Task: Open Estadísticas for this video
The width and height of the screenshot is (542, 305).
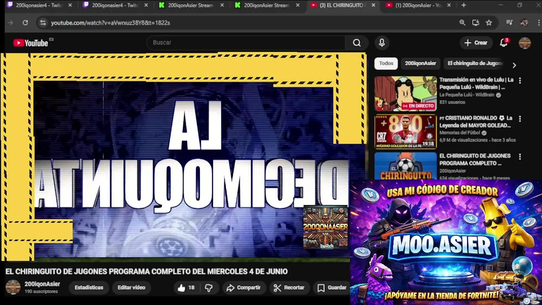Action: (x=89, y=288)
